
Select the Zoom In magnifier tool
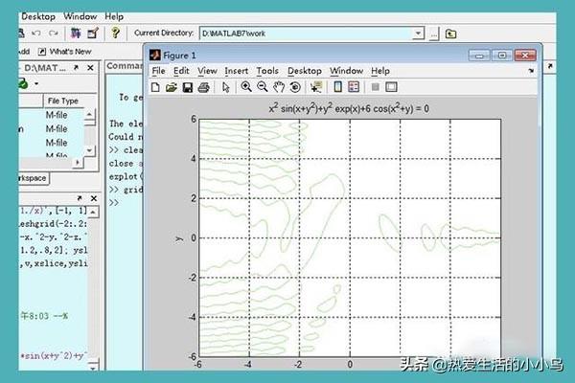[x=246, y=87]
